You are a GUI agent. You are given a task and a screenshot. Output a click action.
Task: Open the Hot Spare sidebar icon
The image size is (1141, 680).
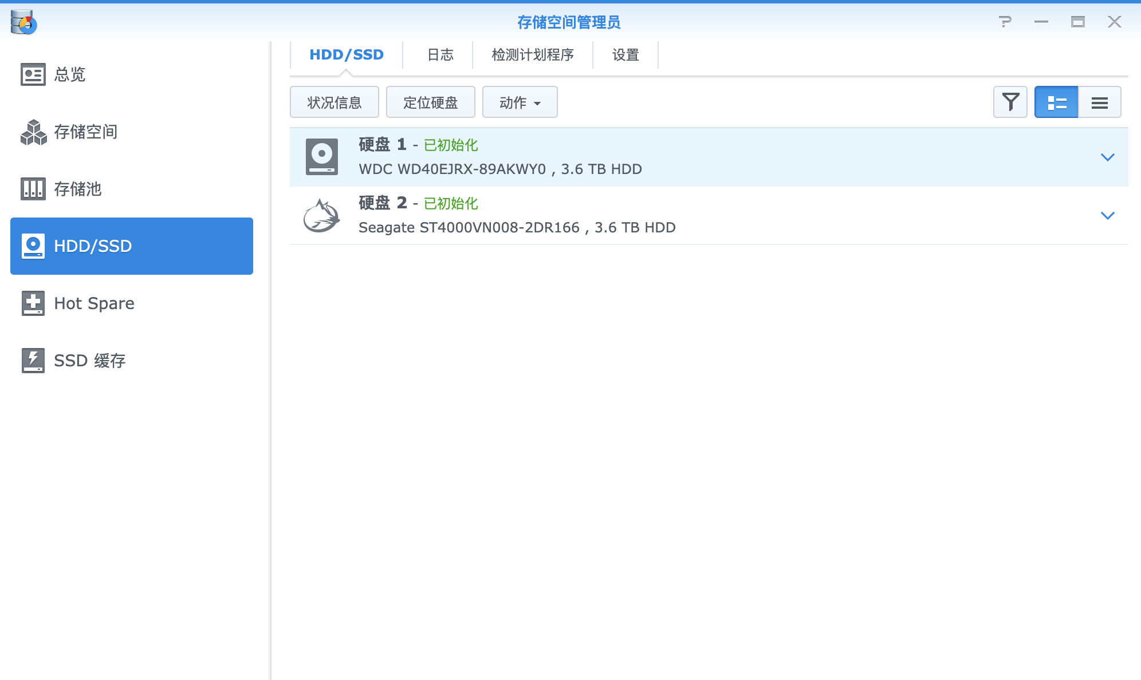33,303
